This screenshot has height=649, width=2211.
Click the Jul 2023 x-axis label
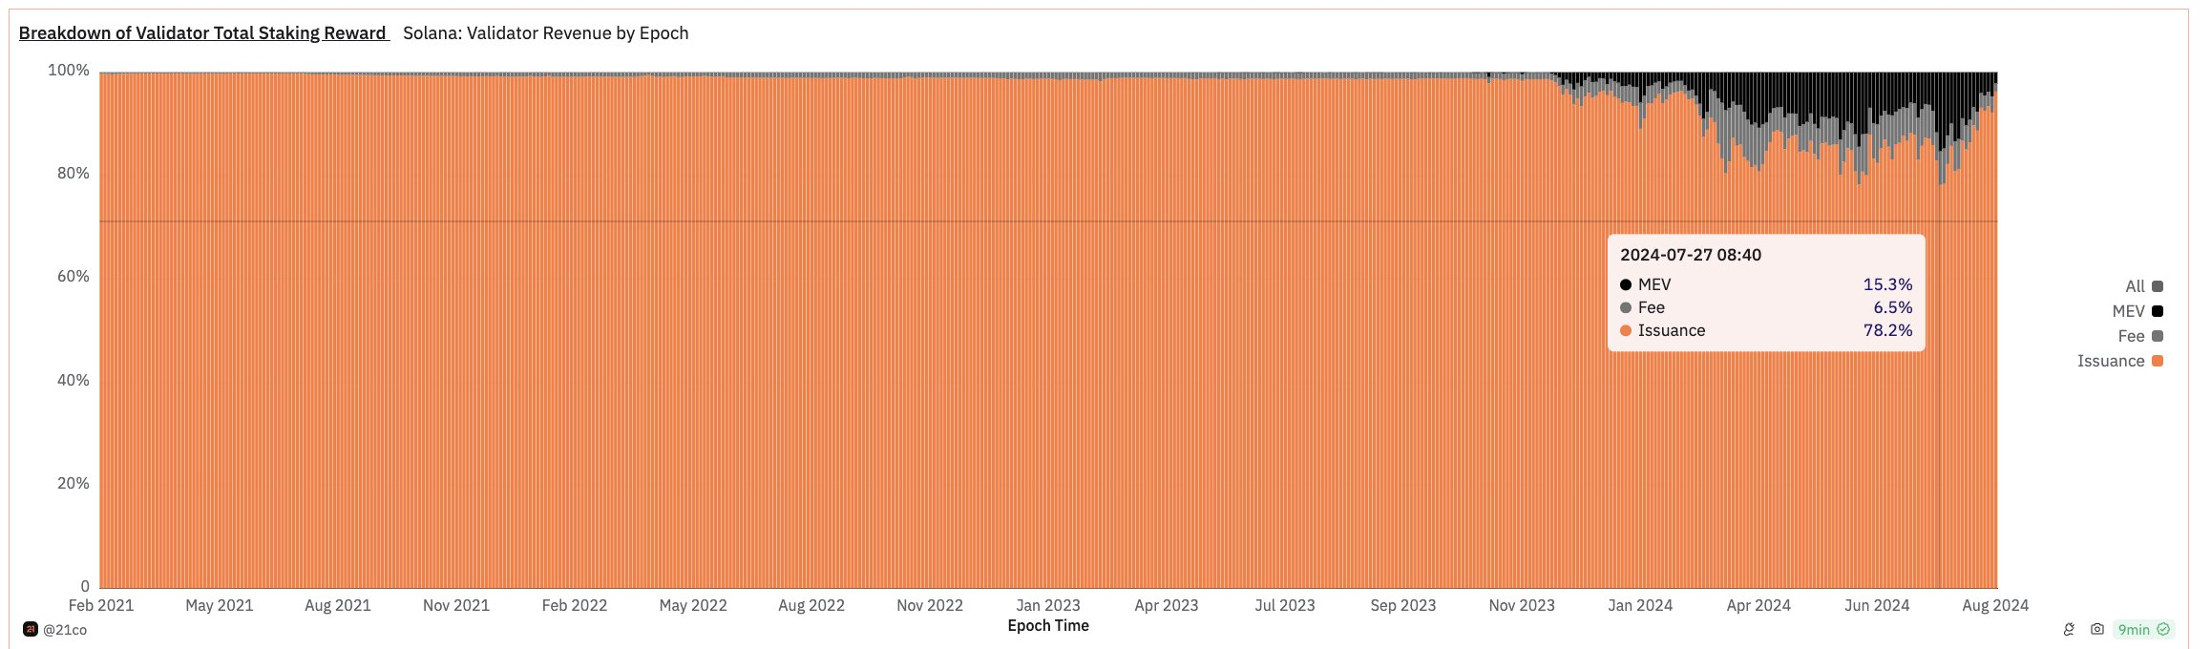(x=1285, y=605)
